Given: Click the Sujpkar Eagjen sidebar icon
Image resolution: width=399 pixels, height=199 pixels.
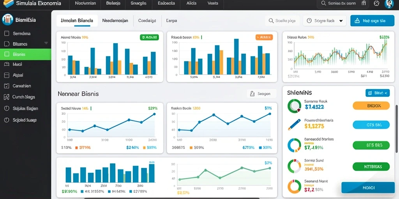Looking at the screenshot, I should tap(7, 108).
